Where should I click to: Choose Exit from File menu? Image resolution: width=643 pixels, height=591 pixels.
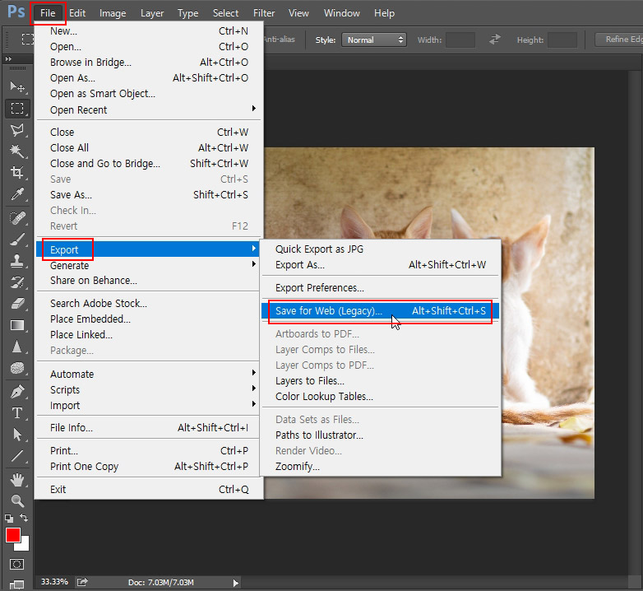click(x=149, y=489)
